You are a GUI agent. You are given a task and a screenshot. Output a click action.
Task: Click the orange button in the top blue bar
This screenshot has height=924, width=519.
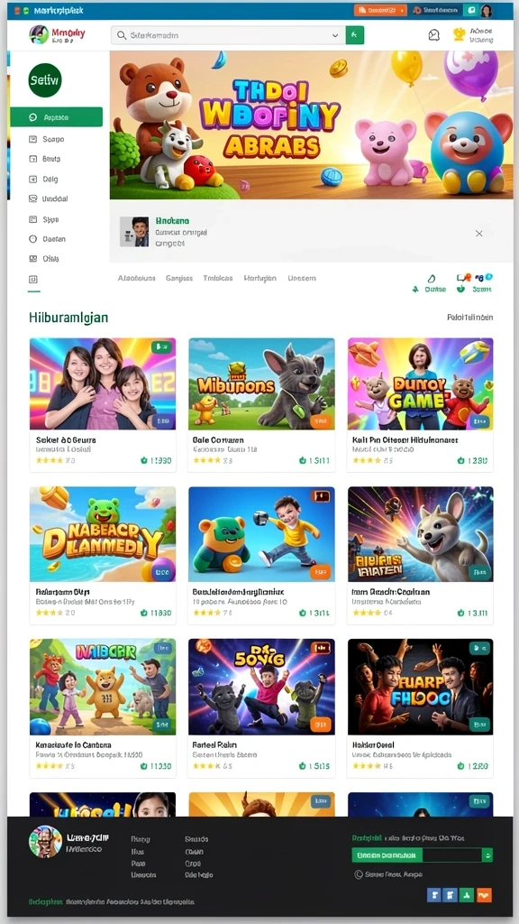tap(380, 10)
